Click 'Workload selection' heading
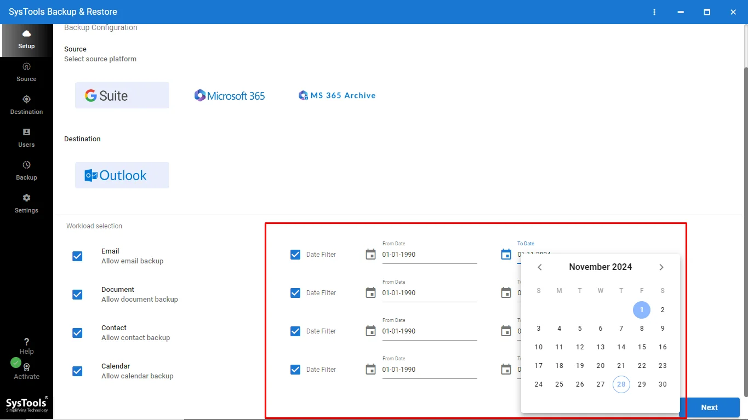 (x=94, y=226)
